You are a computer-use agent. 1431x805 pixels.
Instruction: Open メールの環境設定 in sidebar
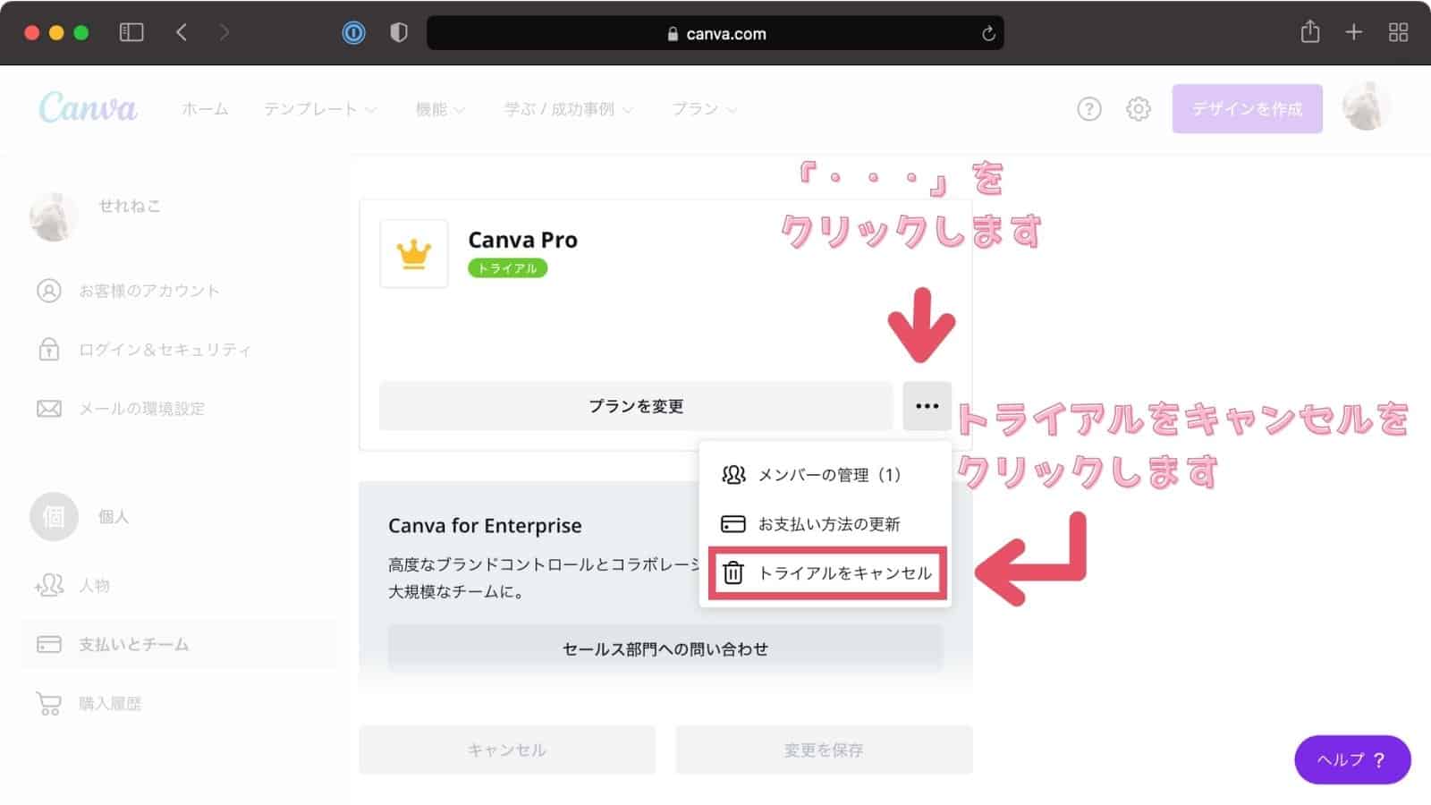click(x=121, y=409)
